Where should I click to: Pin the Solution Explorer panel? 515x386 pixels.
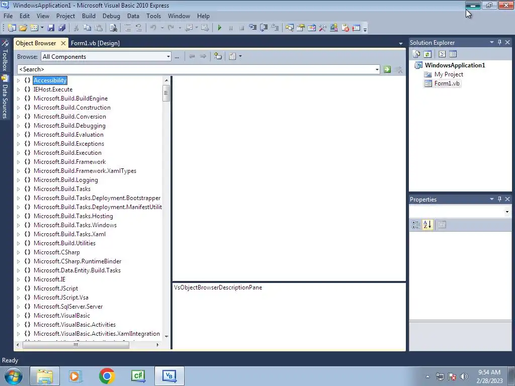[x=499, y=42]
